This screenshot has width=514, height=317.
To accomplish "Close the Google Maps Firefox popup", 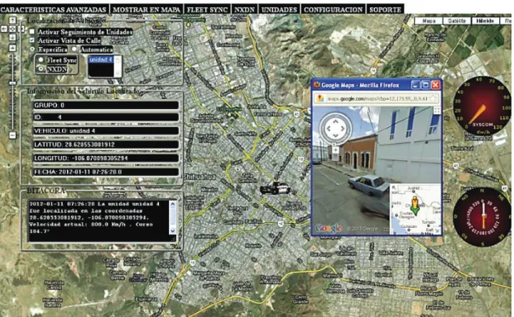I will (x=435, y=85).
